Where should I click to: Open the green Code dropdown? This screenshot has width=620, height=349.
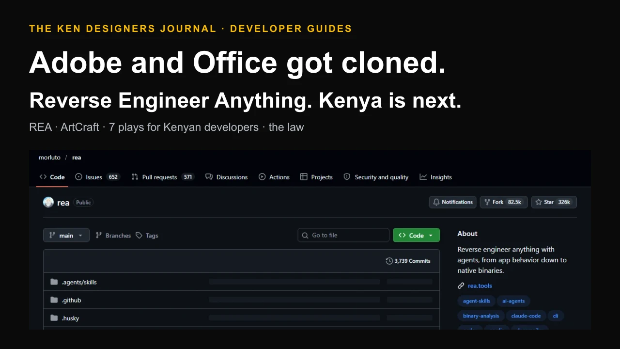click(x=416, y=235)
